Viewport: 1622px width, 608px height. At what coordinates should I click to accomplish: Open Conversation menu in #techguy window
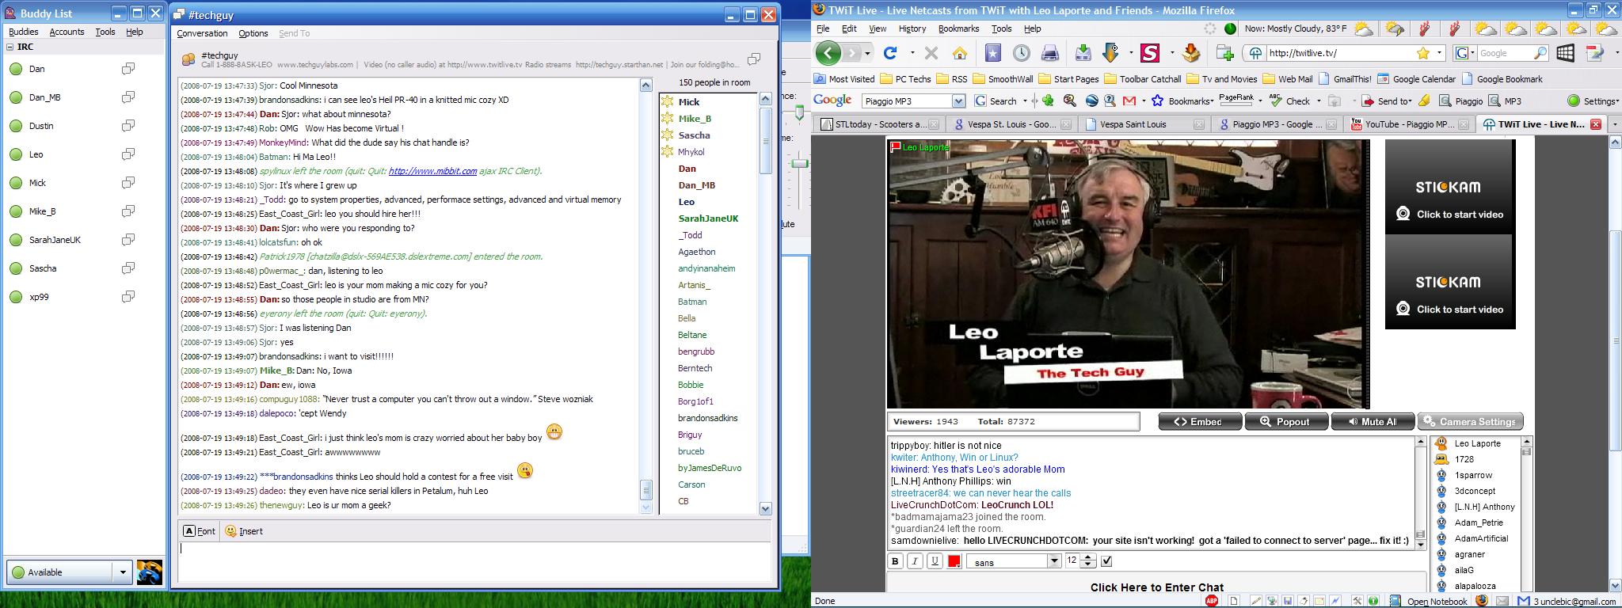202,33
